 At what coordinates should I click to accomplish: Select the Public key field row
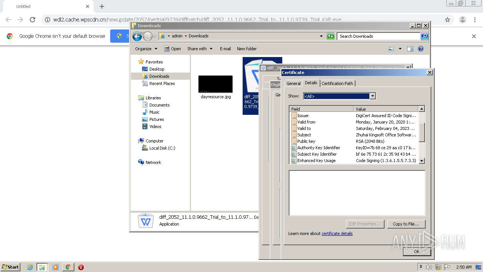click(354, 141)
